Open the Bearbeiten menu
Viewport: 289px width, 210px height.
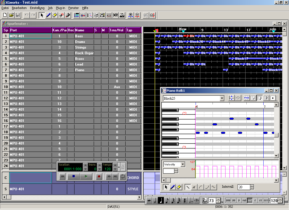coord(19,8)
